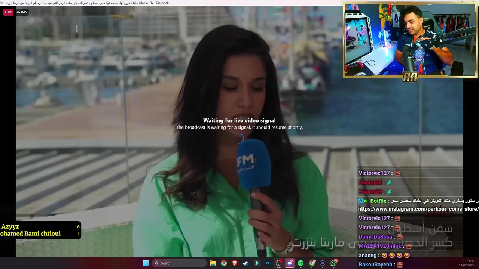Switch to second Chrome profile window on taskbar

312,263
